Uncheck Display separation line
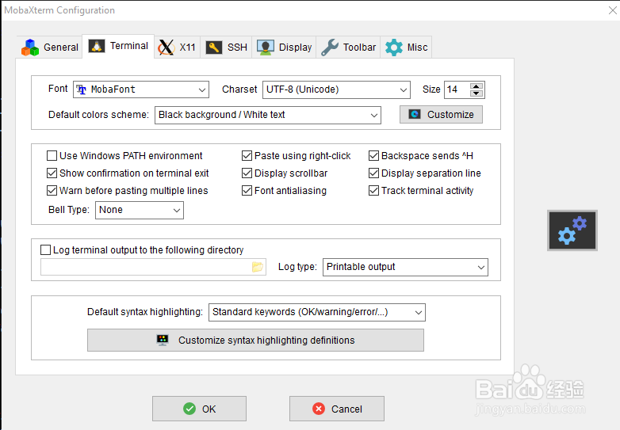Screen dimensions: 620x430 tap(373, 173)
